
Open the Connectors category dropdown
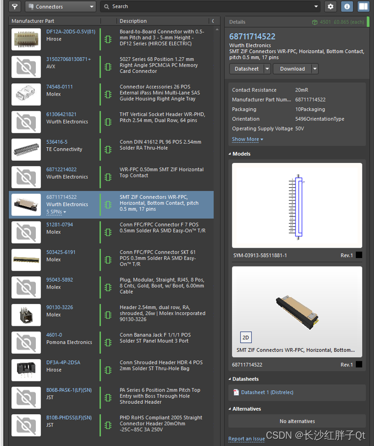60,7
